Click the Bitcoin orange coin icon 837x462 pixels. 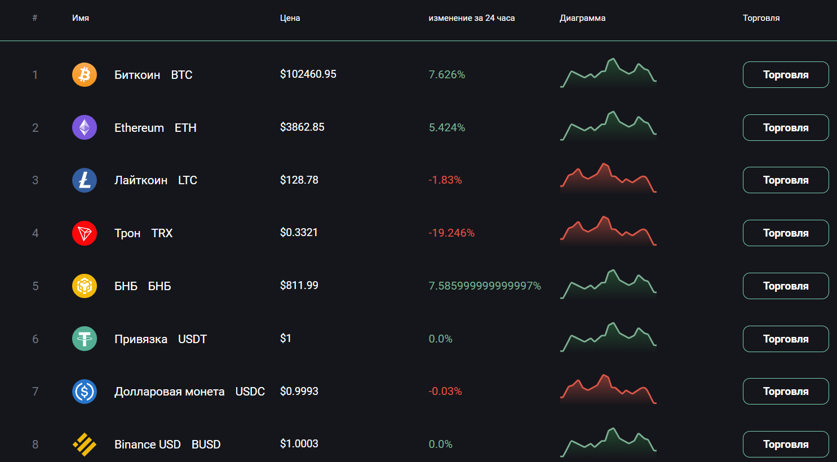(x=85, y=74)
